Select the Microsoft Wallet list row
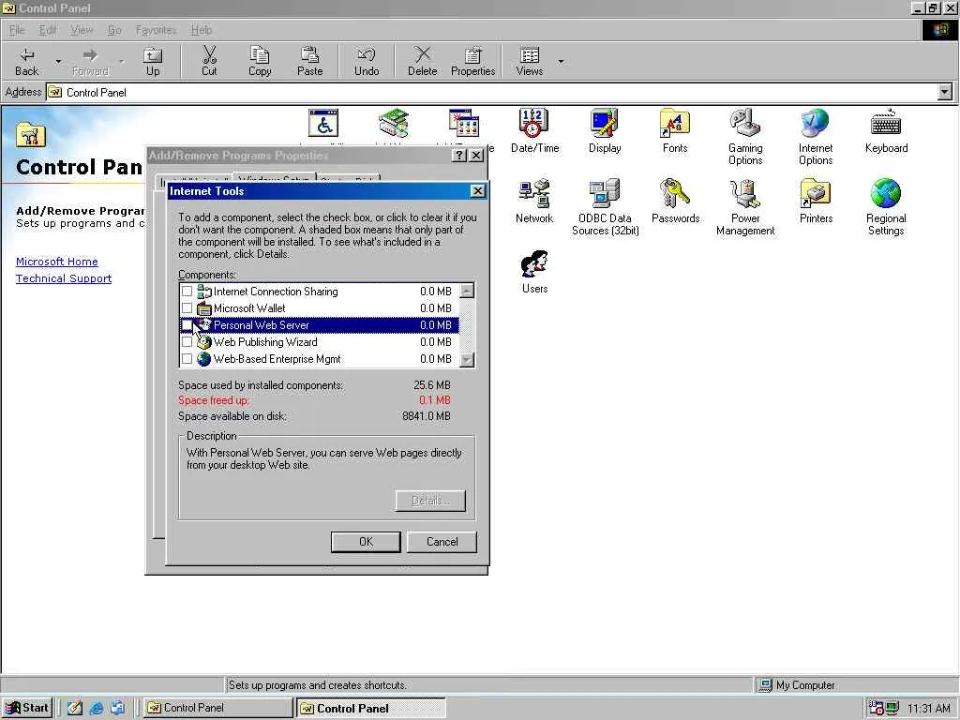Screen dimensions: 960x720 [319, 307]
